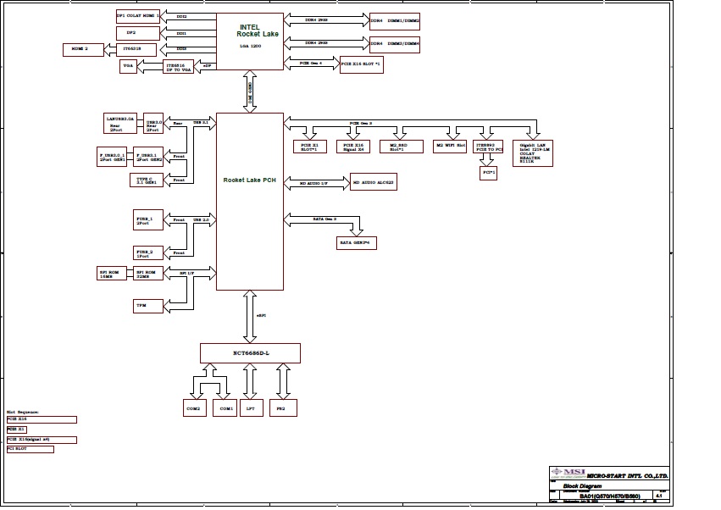The image size is (721, 510).
Task: Click the MSI logo in title block
Action: pos(567,472)
